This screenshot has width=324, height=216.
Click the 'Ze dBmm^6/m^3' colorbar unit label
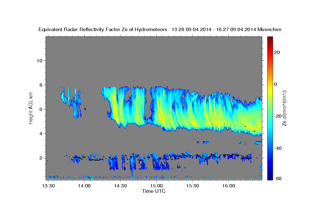point(284,108)
